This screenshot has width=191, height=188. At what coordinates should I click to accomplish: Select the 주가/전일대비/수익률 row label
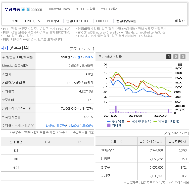pos(17,57)
